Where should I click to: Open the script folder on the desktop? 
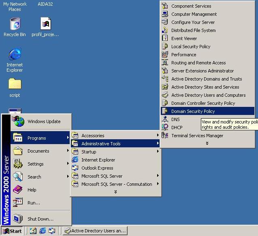15,84
